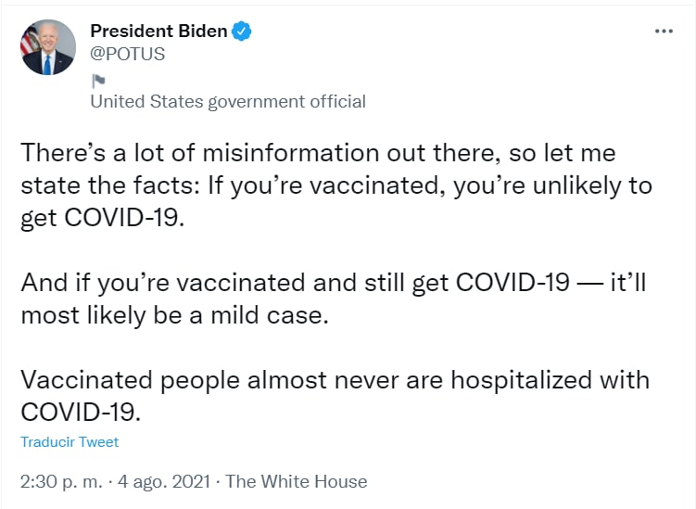Click The White House source label

point(297,481)
